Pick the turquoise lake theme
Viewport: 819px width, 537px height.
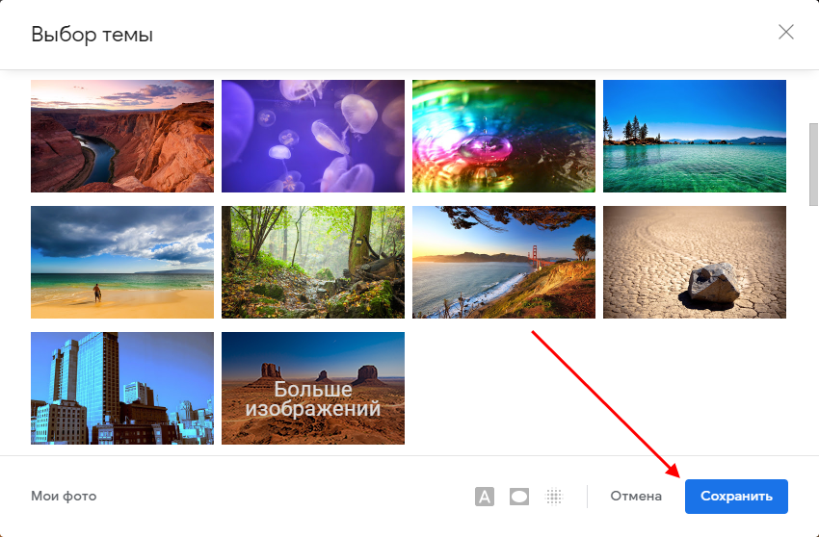pyautogui.click(x=695, y=136)
